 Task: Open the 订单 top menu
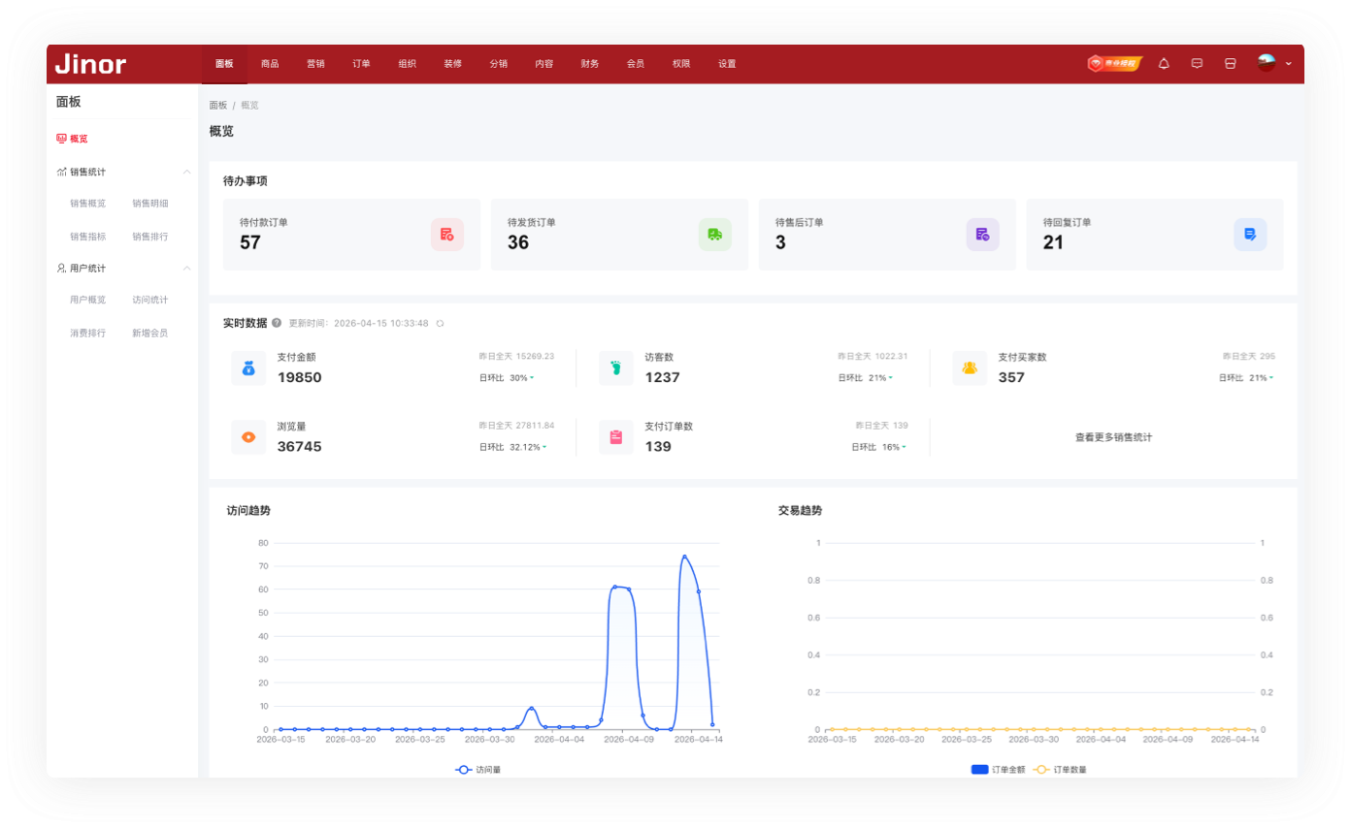click(x=361, y=64)
